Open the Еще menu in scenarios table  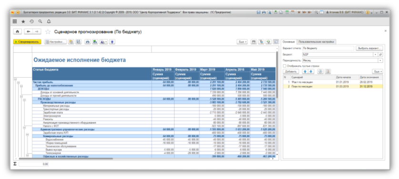(378, 71)
